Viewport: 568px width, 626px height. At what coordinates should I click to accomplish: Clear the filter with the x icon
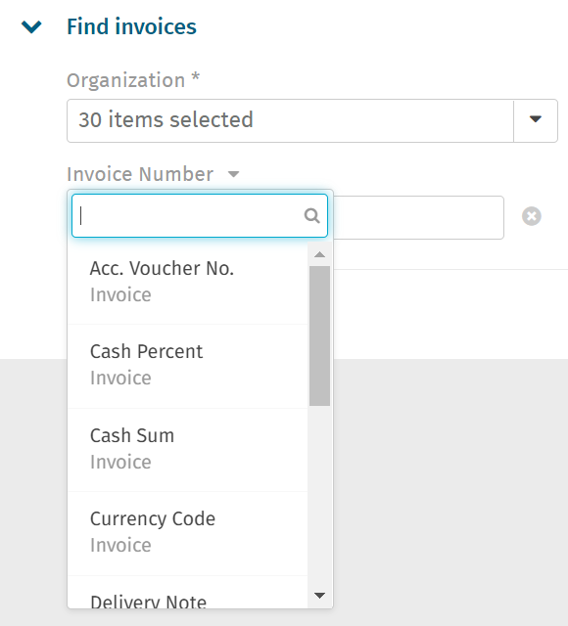tap(531, 216)
